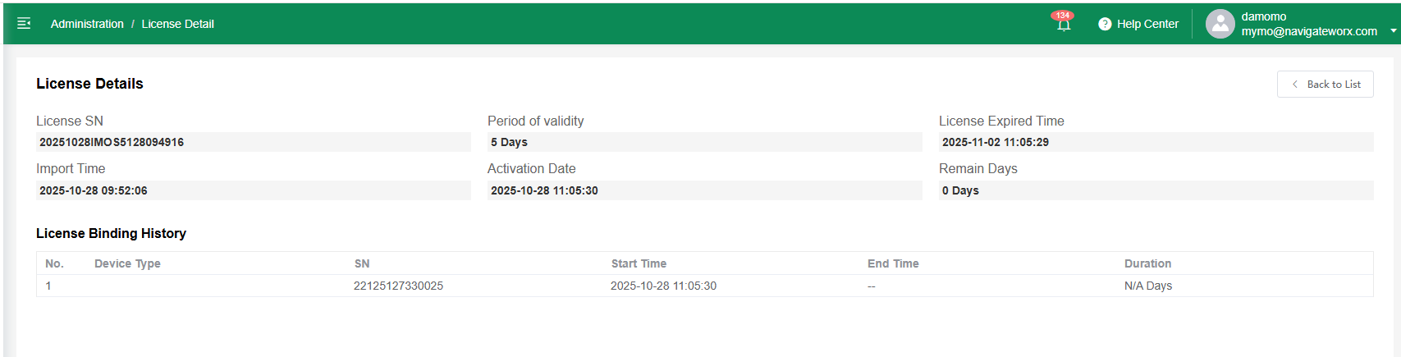Viewport: 1401px width, 357px height.
Task: Click the left chevron in Back to List
Action: (1295, 85)
